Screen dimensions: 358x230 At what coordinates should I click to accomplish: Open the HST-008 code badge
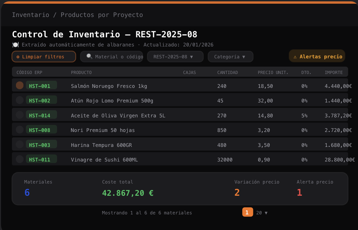tap(41, 130)
